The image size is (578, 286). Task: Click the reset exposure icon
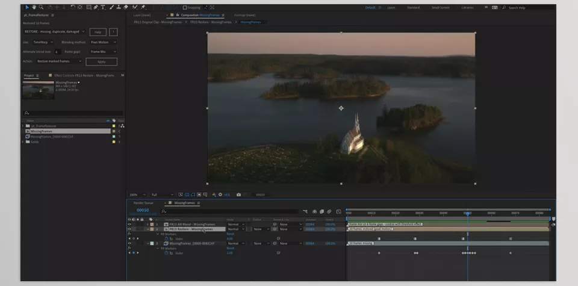[220, 194]
